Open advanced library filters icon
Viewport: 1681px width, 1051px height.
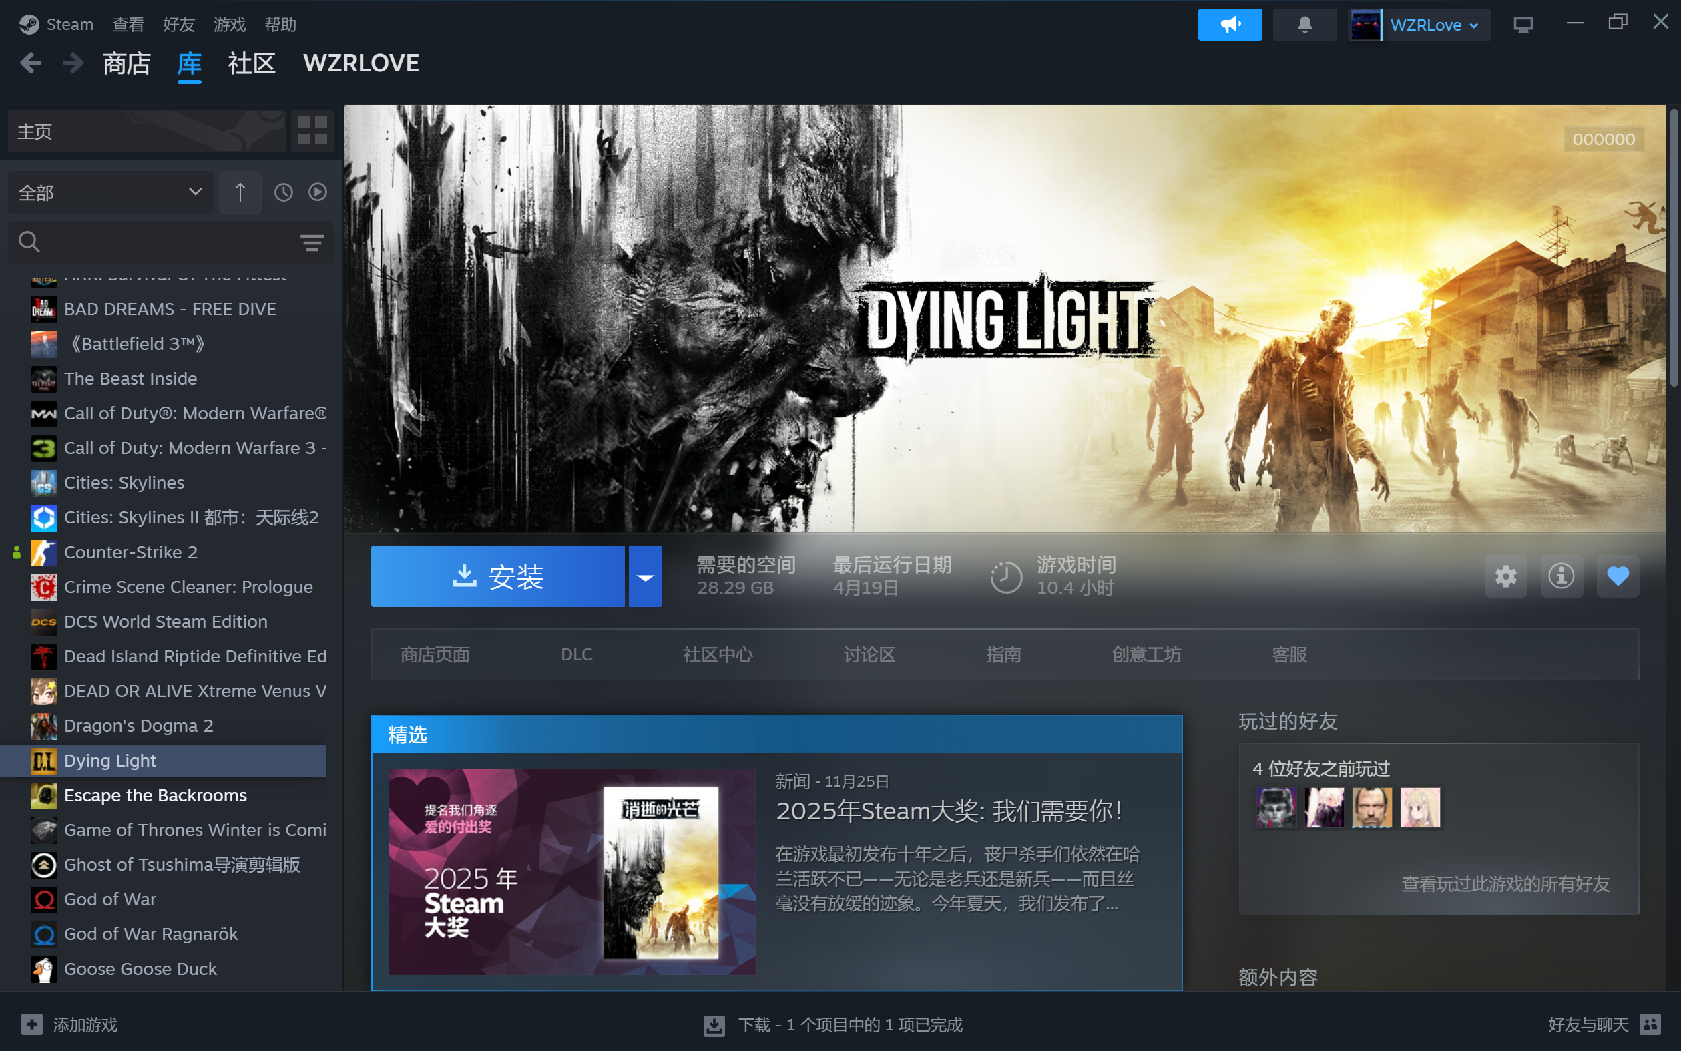[x=312, y=242]
